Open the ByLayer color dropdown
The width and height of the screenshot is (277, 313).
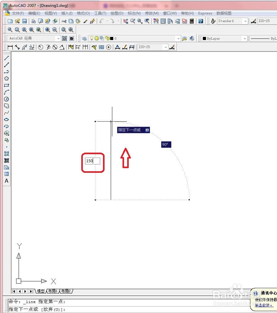pos(245,38)
